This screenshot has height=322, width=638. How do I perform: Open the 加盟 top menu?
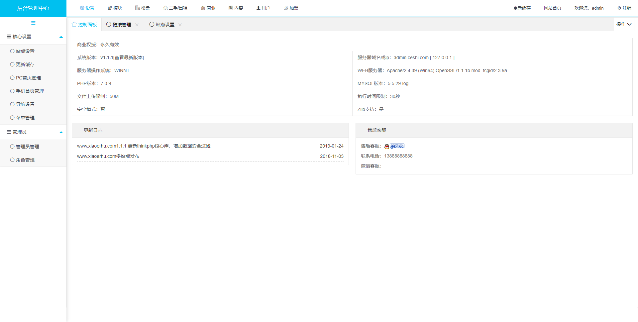coord(291,8)
